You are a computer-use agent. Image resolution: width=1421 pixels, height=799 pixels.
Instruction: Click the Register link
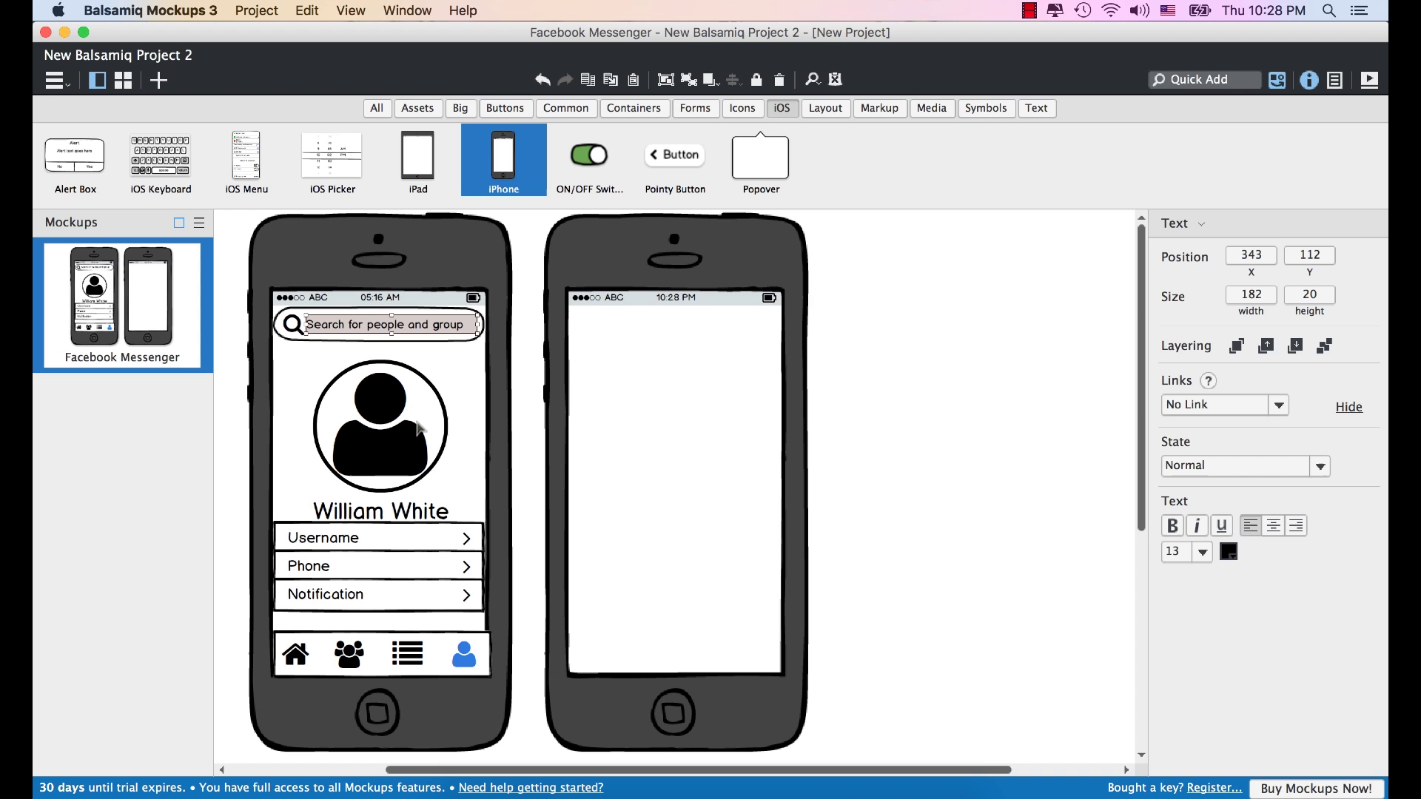1215,788
